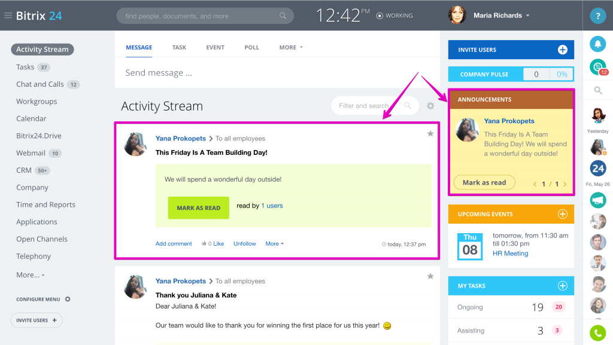This screenshot has height=345, width=613.
Task: Click the Send message input field
Action: 277,72
